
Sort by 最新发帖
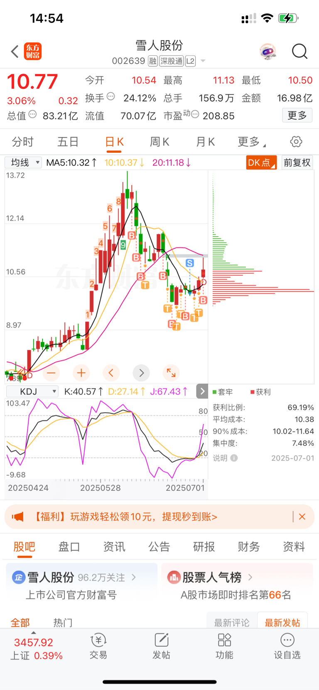click(282, 623)
